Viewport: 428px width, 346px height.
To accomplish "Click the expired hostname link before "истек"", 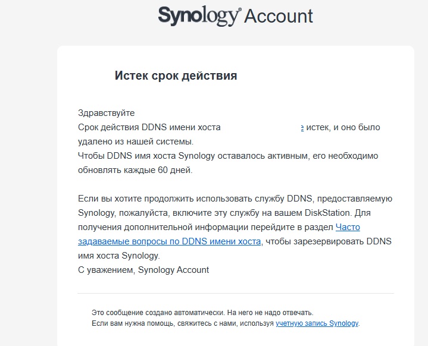I will click(x=302, y=127).
